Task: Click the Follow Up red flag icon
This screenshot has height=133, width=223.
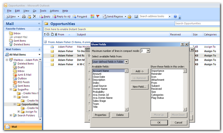Action: click(98, 16)
